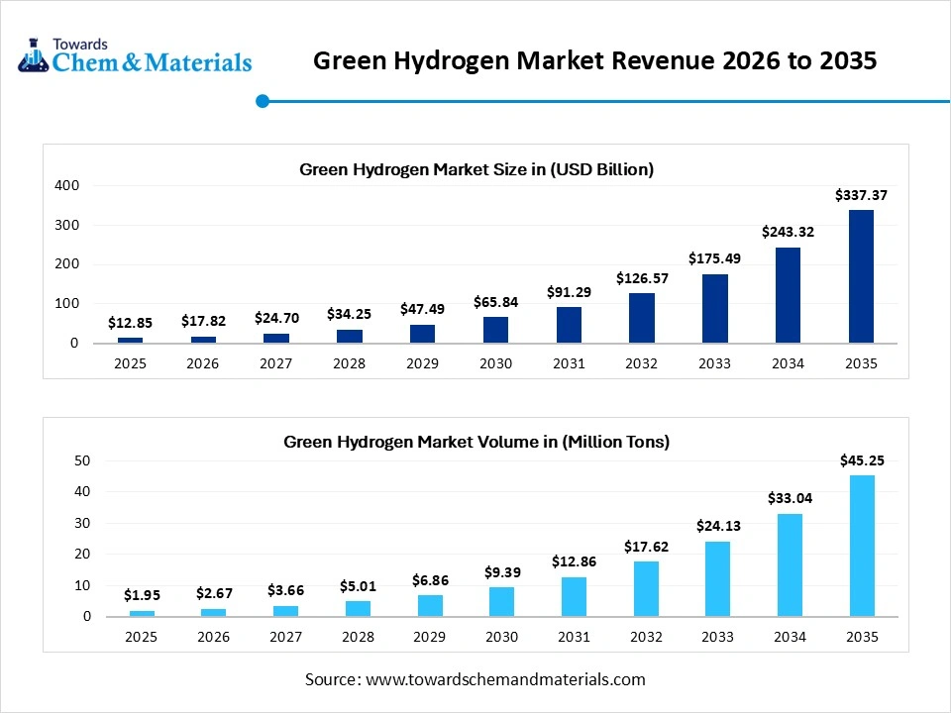The height and width of the screenshot is (713, 951).
Task: Click the 2033 bar in the market volume chart
Action: click(715, 578)
